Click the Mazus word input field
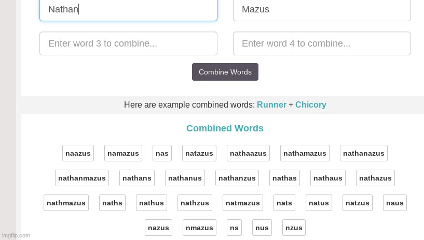 pyautogui.click(x=322, y=10)
